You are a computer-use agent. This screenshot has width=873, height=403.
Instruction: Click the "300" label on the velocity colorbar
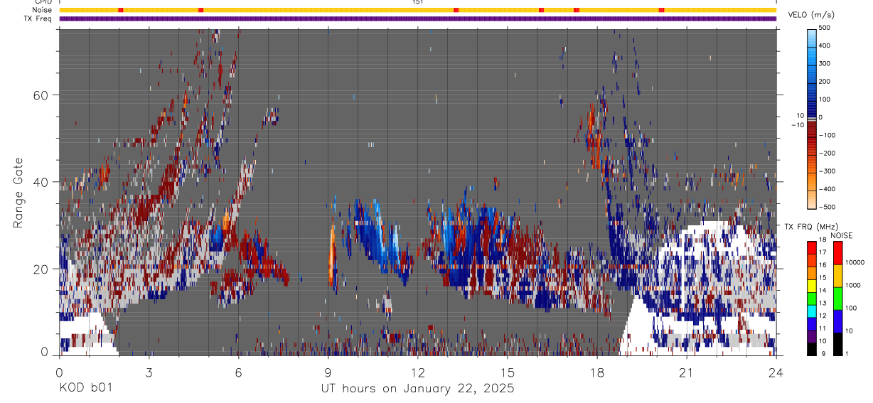click(824, 63)
